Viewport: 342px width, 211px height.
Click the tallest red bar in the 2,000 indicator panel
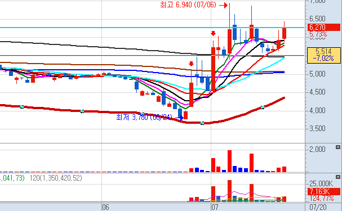pos(229,161)
